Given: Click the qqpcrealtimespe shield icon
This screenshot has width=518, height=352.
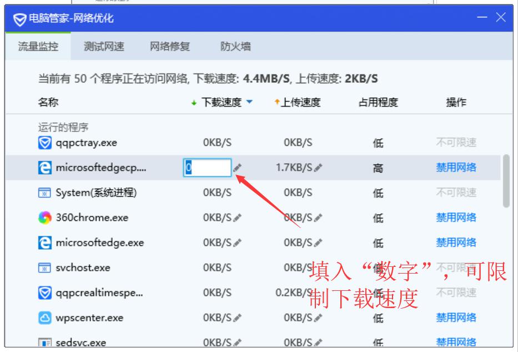Looking at the screenshot, I should [44, 293].
